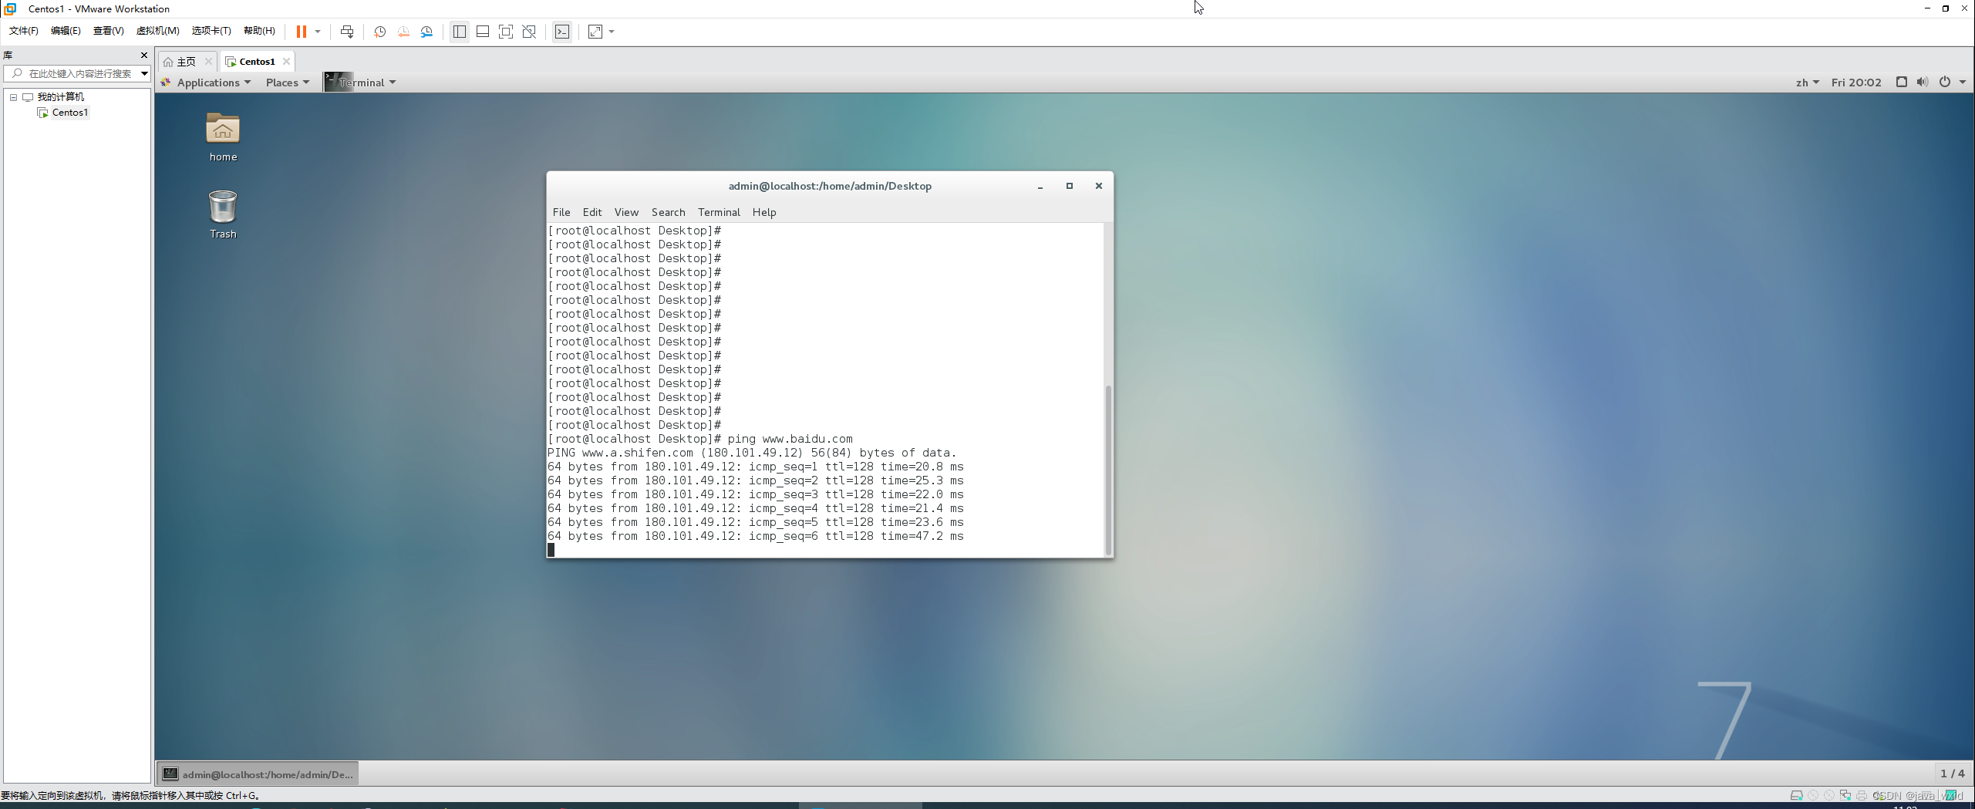Click the 1 / 4 workspace switcher
The width and height of the screenshot is (1975, 809).
[x=1952, y=773]
